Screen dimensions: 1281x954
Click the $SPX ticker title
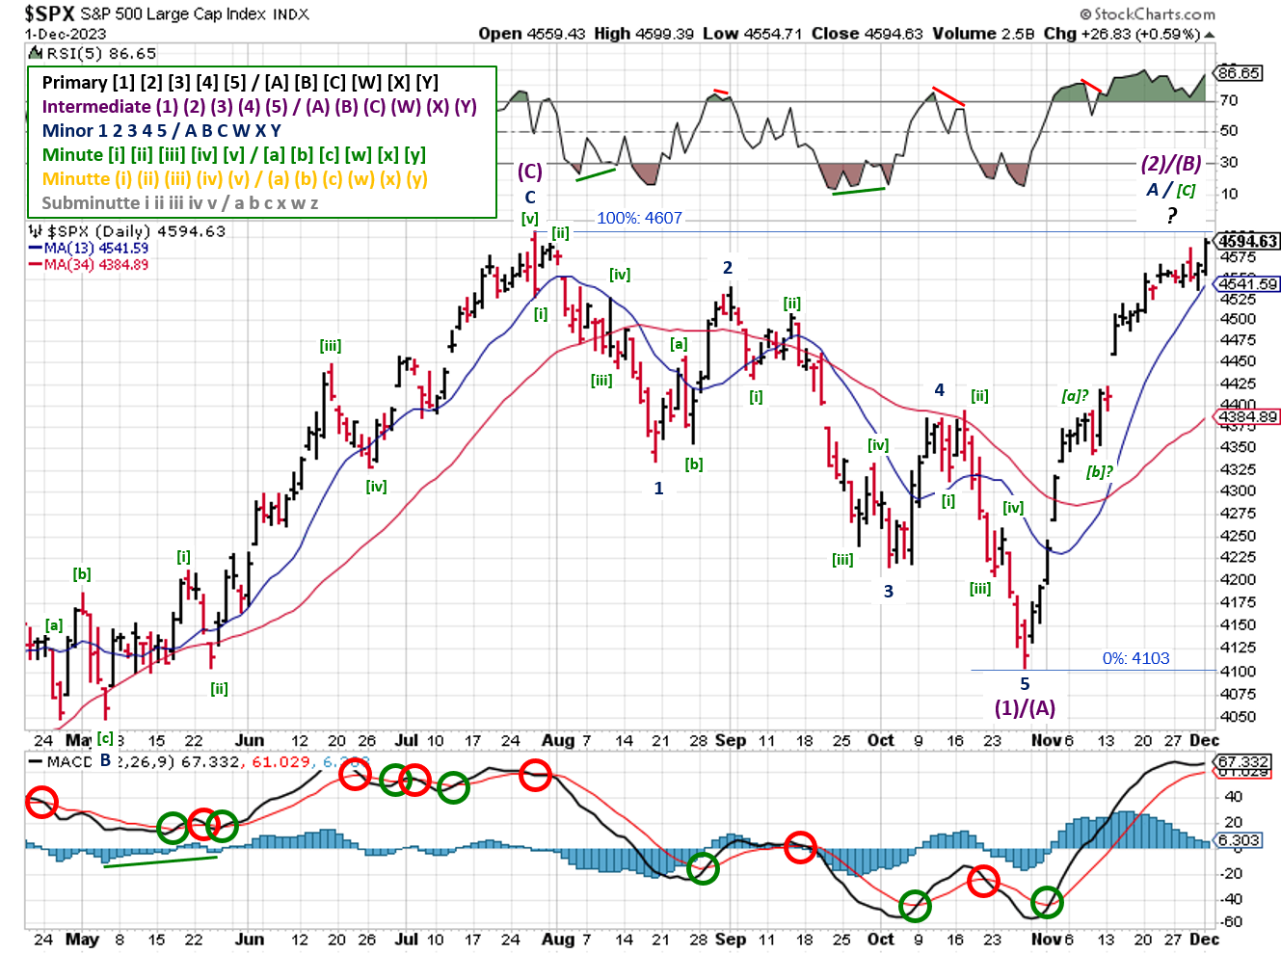point(50,13)
